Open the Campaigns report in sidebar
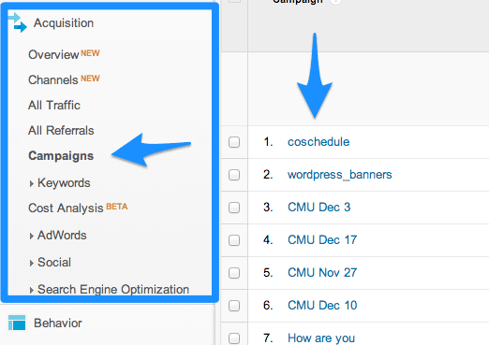489x345 pixels. click(x=61, y=156)
